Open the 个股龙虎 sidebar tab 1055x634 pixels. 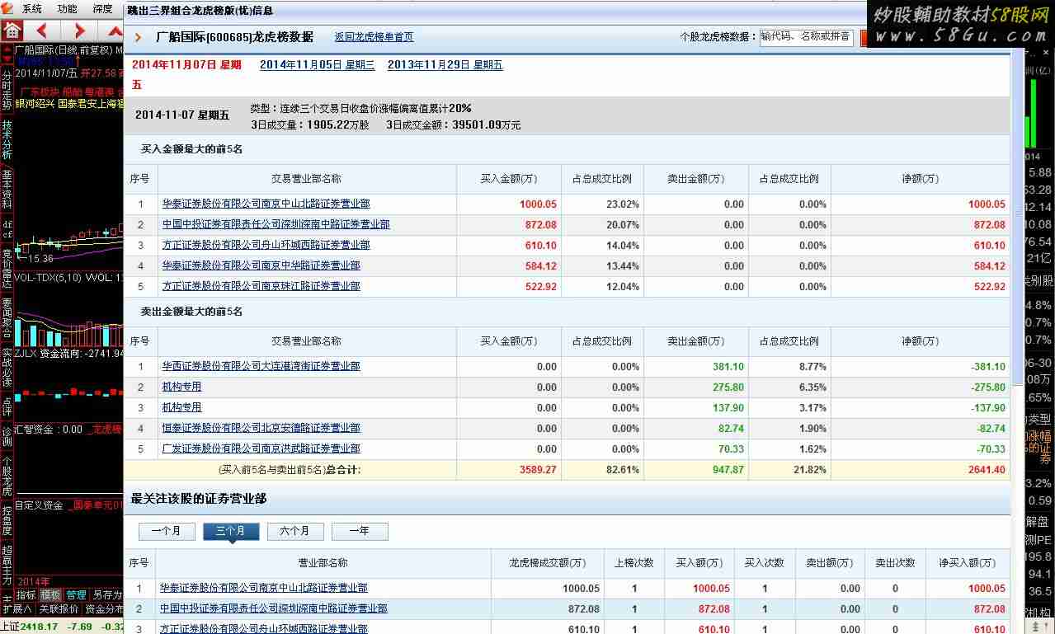coord(7,474)
